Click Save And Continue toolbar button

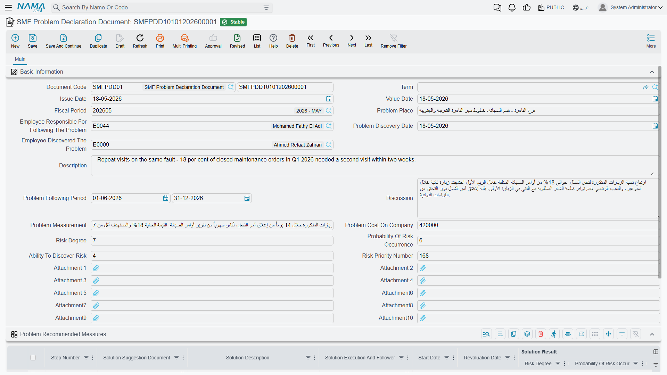64,41
